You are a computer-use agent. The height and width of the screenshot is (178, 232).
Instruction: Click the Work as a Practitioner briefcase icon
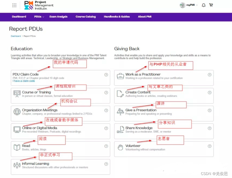(120, 76)
